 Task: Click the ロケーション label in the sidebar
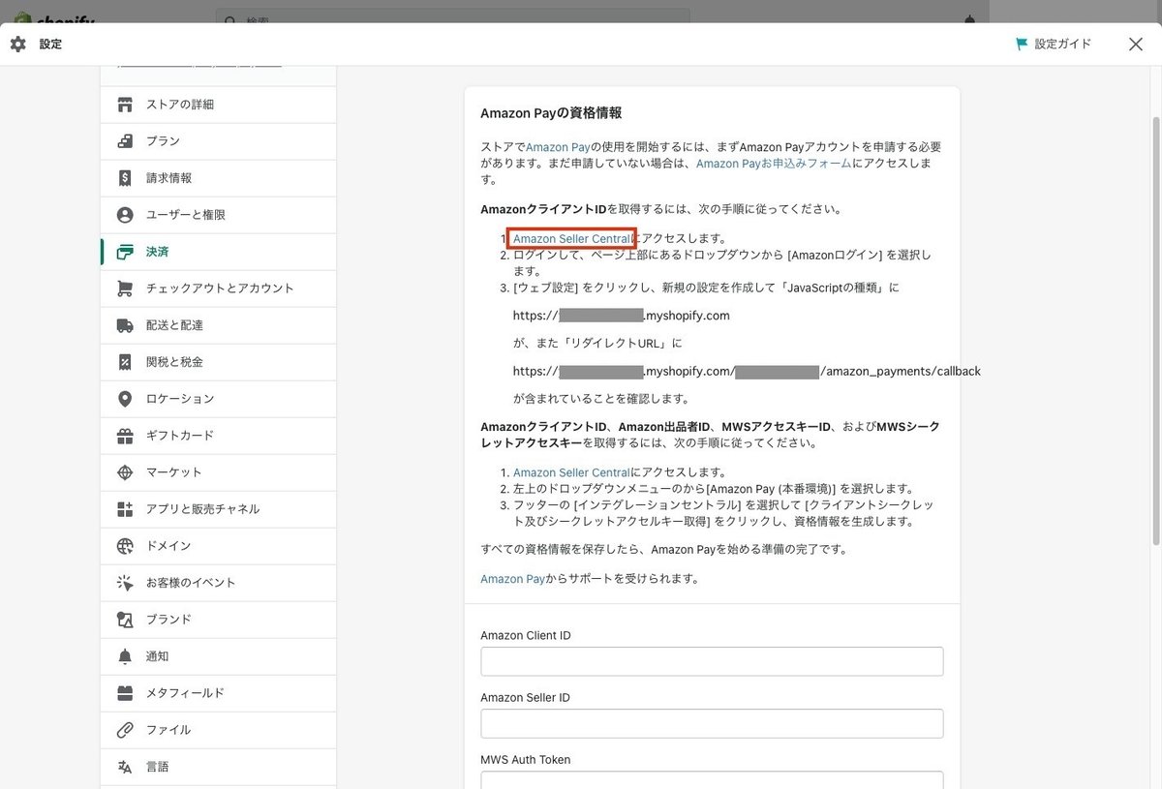180,399
